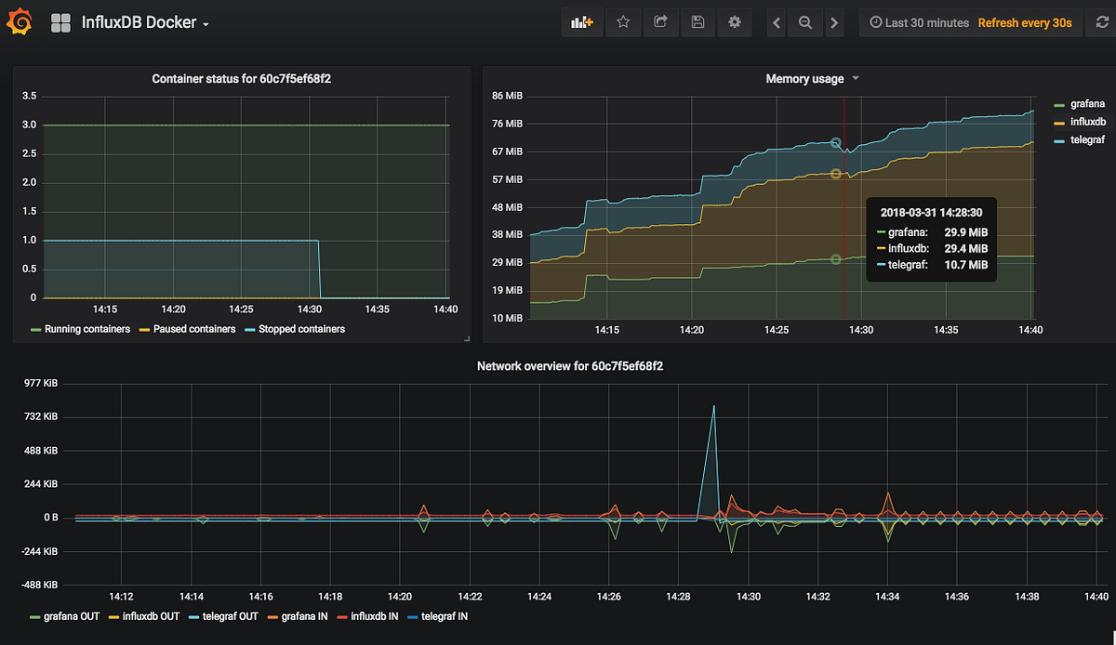Open Container status panel title menu
The height and width of the screenshot is (645, 1116).
point(242,79)
